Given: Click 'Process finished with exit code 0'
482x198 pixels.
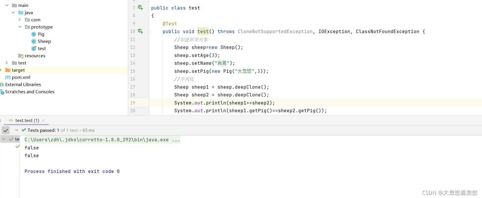Looking at the screenshot, I should coord(72,171).
